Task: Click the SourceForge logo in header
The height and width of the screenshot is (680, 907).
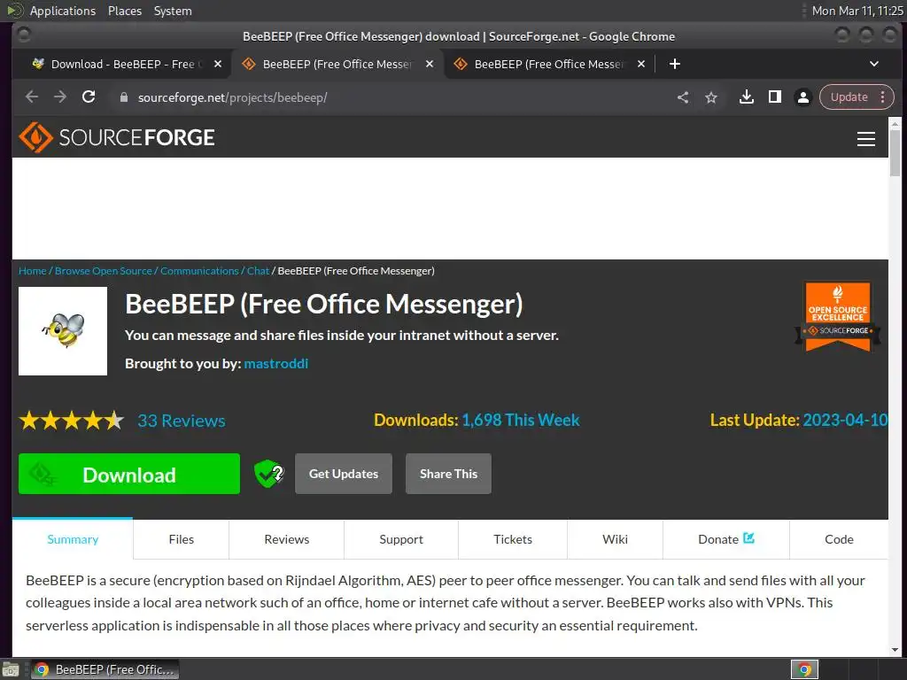Action: pos(117,137)
